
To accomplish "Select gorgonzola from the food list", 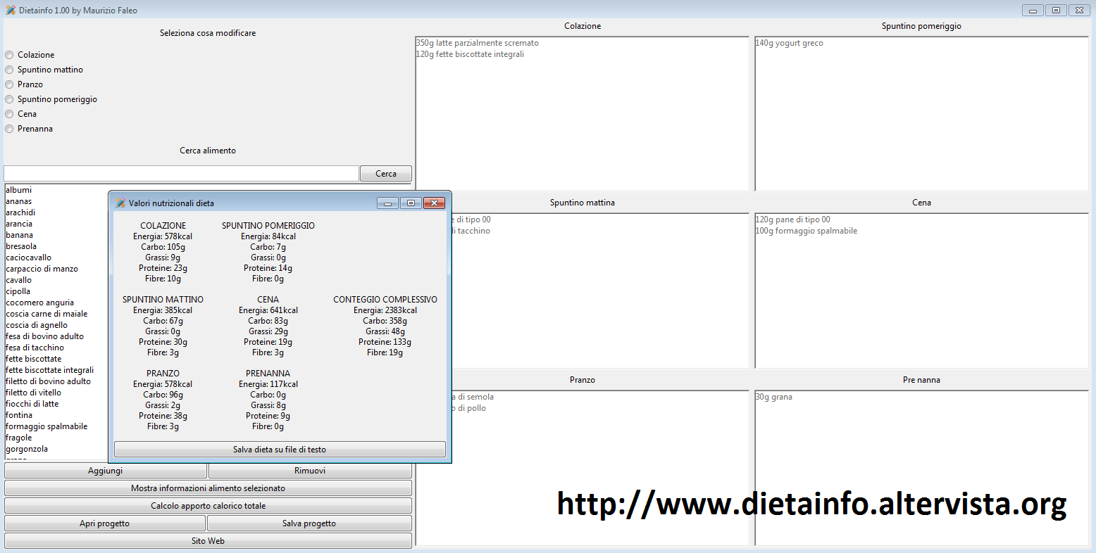I will pyautogui.click(x=27, y=449).
